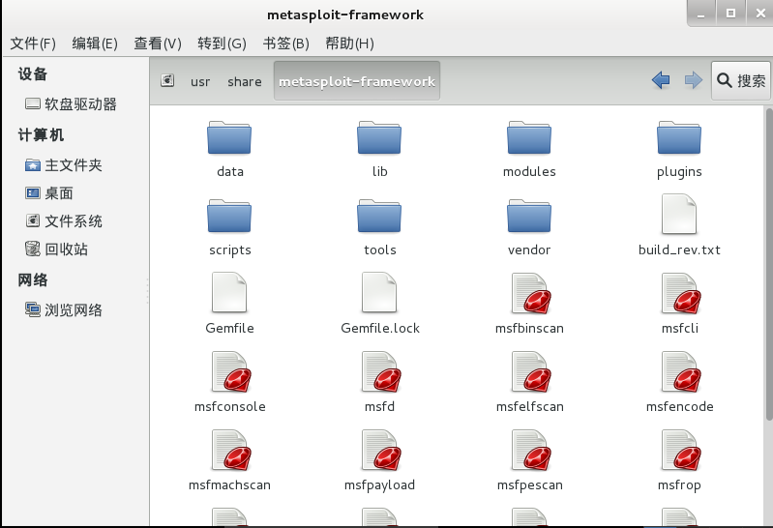This screenshot has width=773, height=528.
Task: Open the 查看(V) menu
Action: click(158, 44)
